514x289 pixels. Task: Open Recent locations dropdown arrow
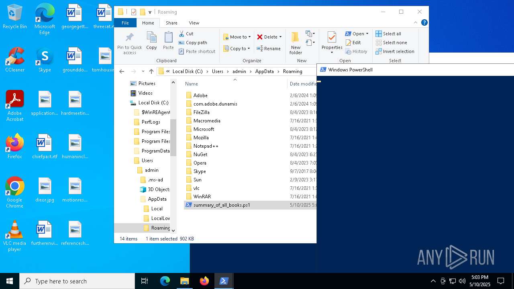click(x=143, y=71)
